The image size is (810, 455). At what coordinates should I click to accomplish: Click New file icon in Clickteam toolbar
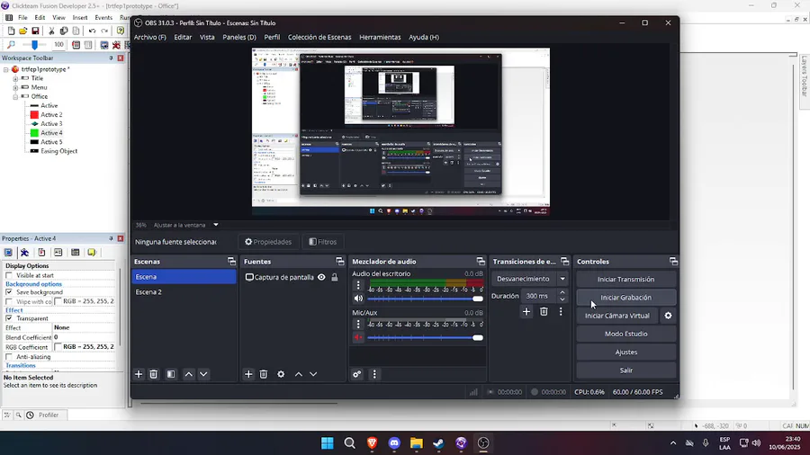(x=11, y=31)
